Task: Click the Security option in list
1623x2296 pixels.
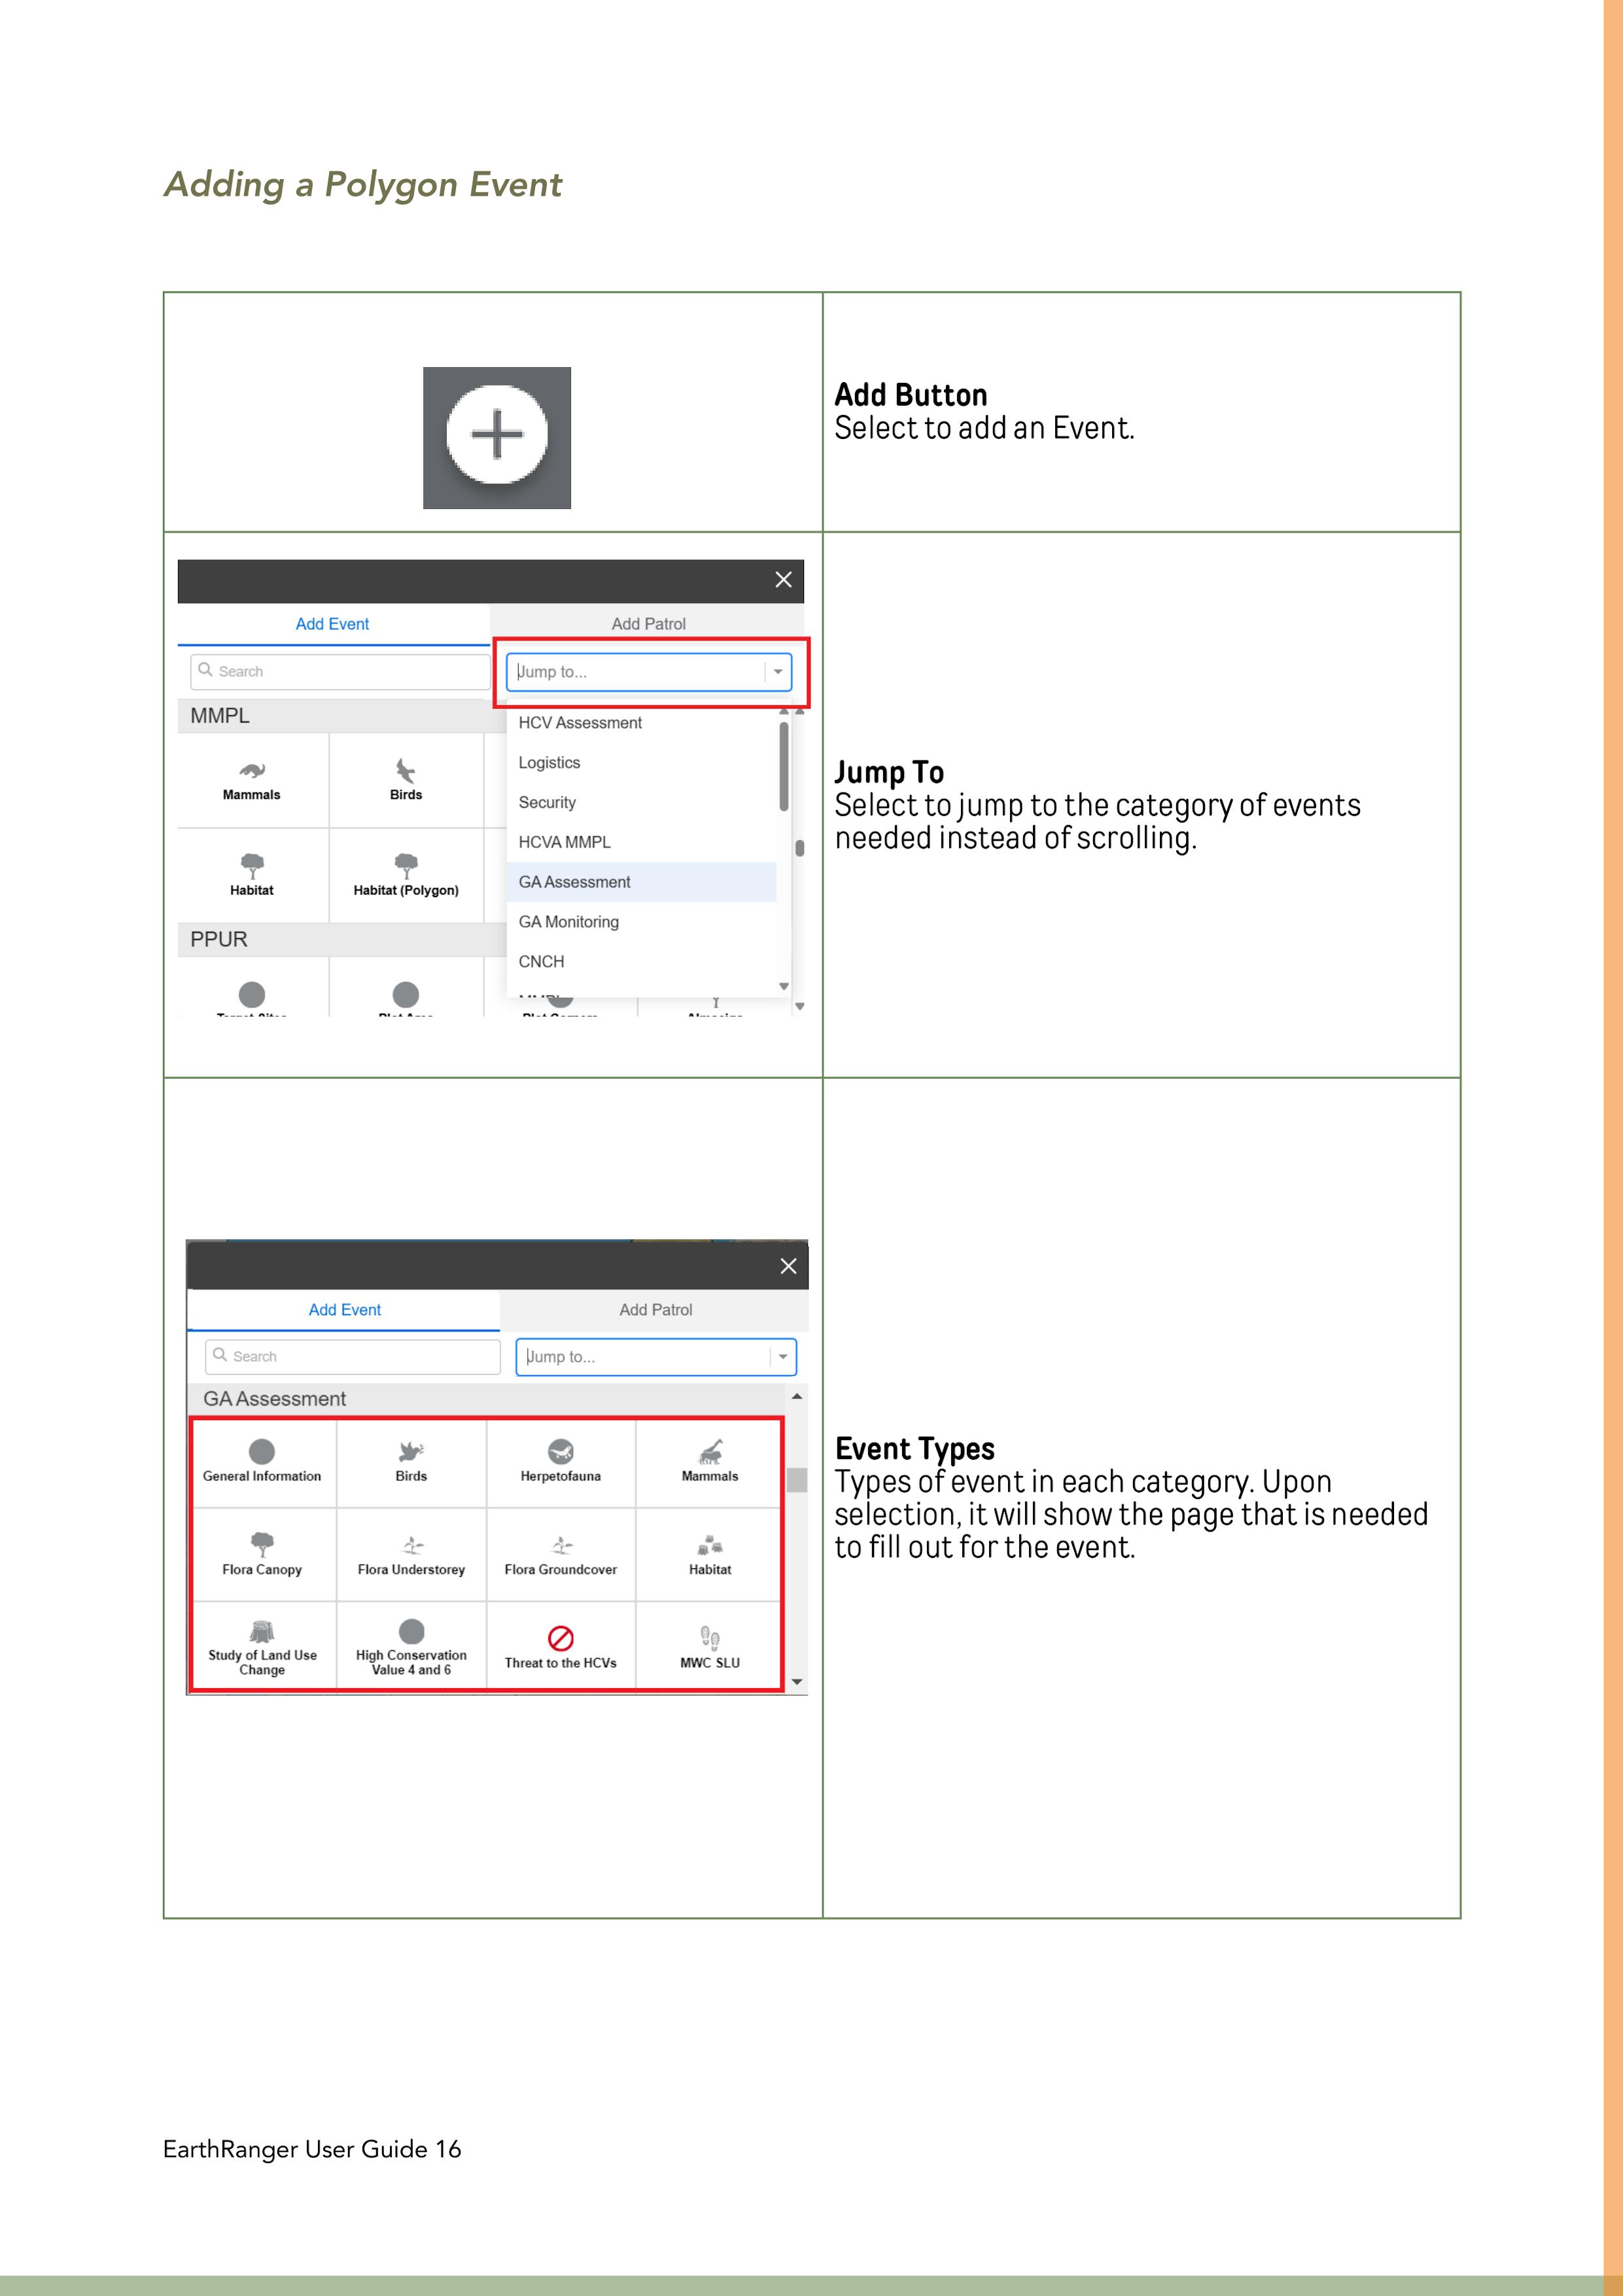Action: pyautogui.click(x=547, y=802)
